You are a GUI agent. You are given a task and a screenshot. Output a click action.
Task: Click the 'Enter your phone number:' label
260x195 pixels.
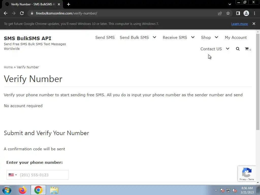tap(35, 162)
